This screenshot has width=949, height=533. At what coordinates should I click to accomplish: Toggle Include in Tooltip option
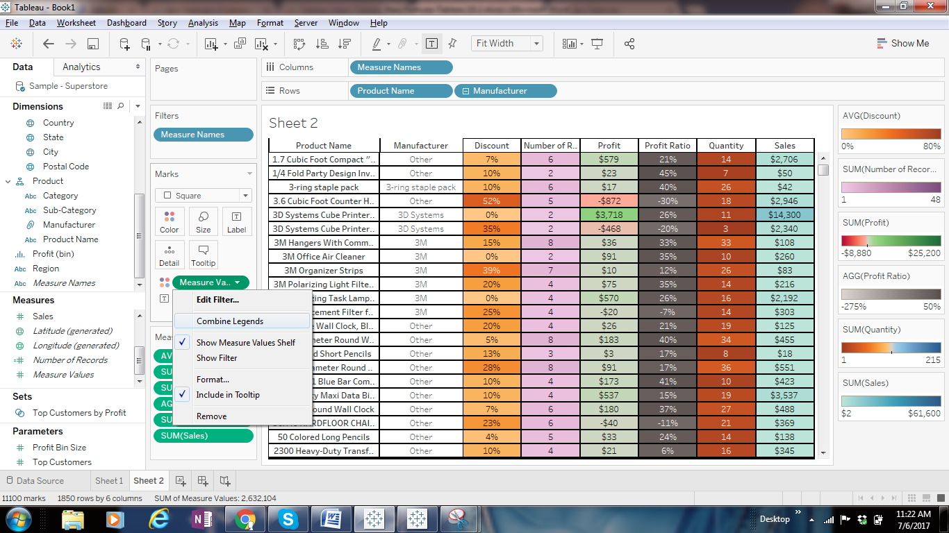(228, 395)
